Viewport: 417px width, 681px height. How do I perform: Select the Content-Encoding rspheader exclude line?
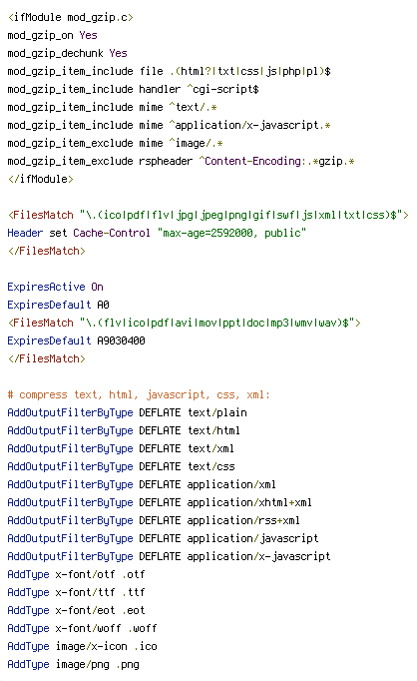(181, 161)
